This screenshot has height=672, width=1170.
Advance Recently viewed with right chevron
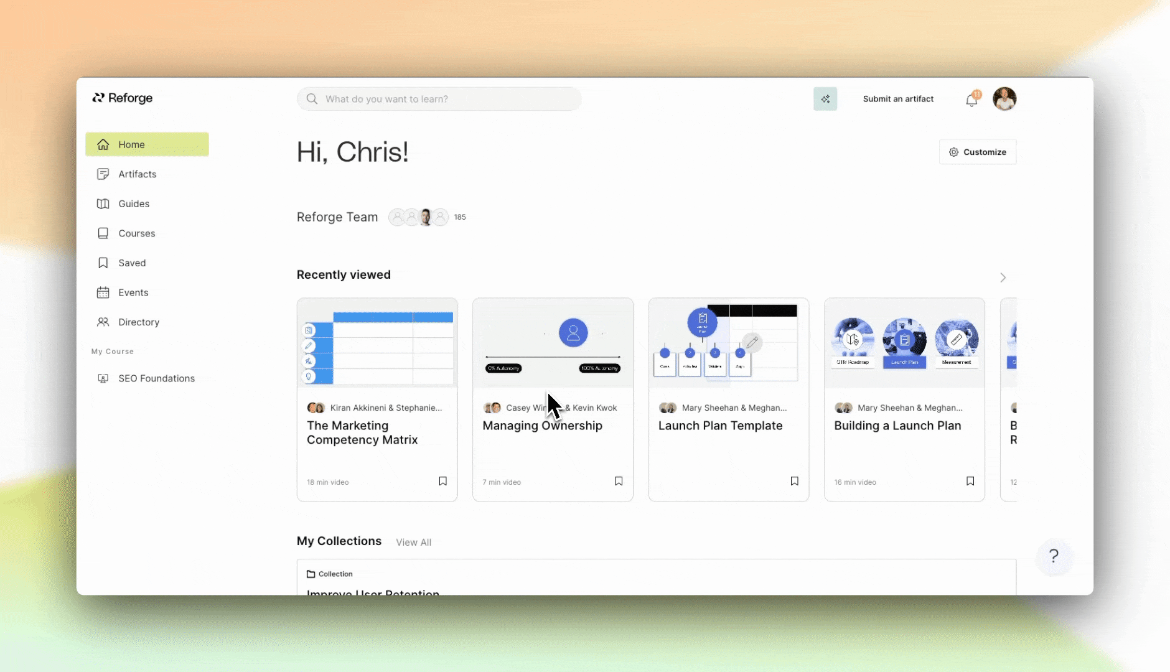click(x=1003, y=278)
